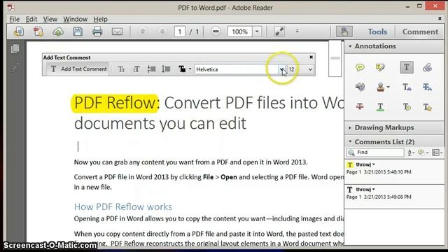Open the Stamp tool dropdown arrow
Image resolution: width=448 pixels, height=252 pixels.
[x=388, y=87]
